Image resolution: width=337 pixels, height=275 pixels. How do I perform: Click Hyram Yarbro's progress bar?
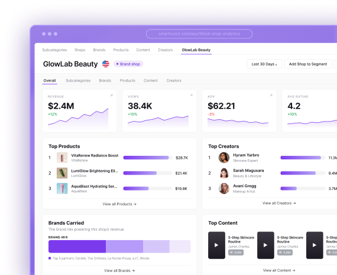pyautogui.click(x=303, y=158)
